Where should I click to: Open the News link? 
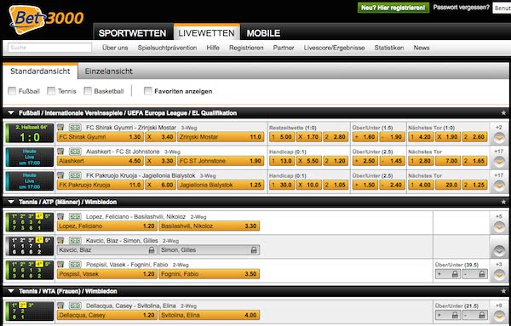422,48
